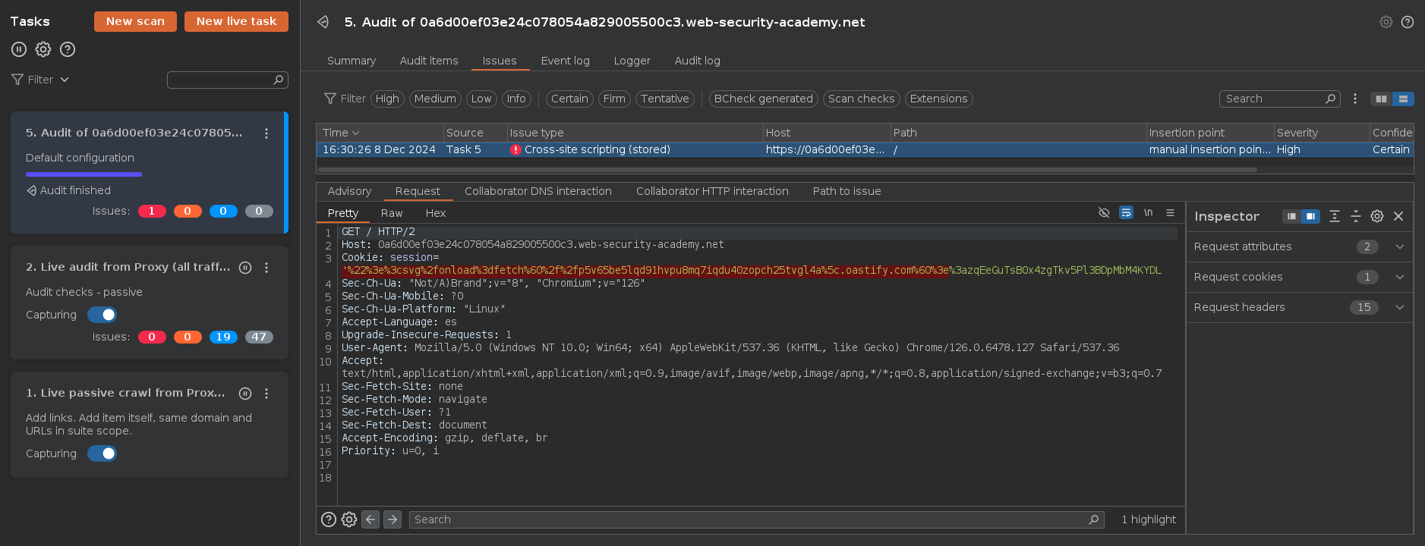The width and height of the screenshot is (1425, 546).
Task: Open Collaborator DNS interaction tab
Action: coord(538,191)
